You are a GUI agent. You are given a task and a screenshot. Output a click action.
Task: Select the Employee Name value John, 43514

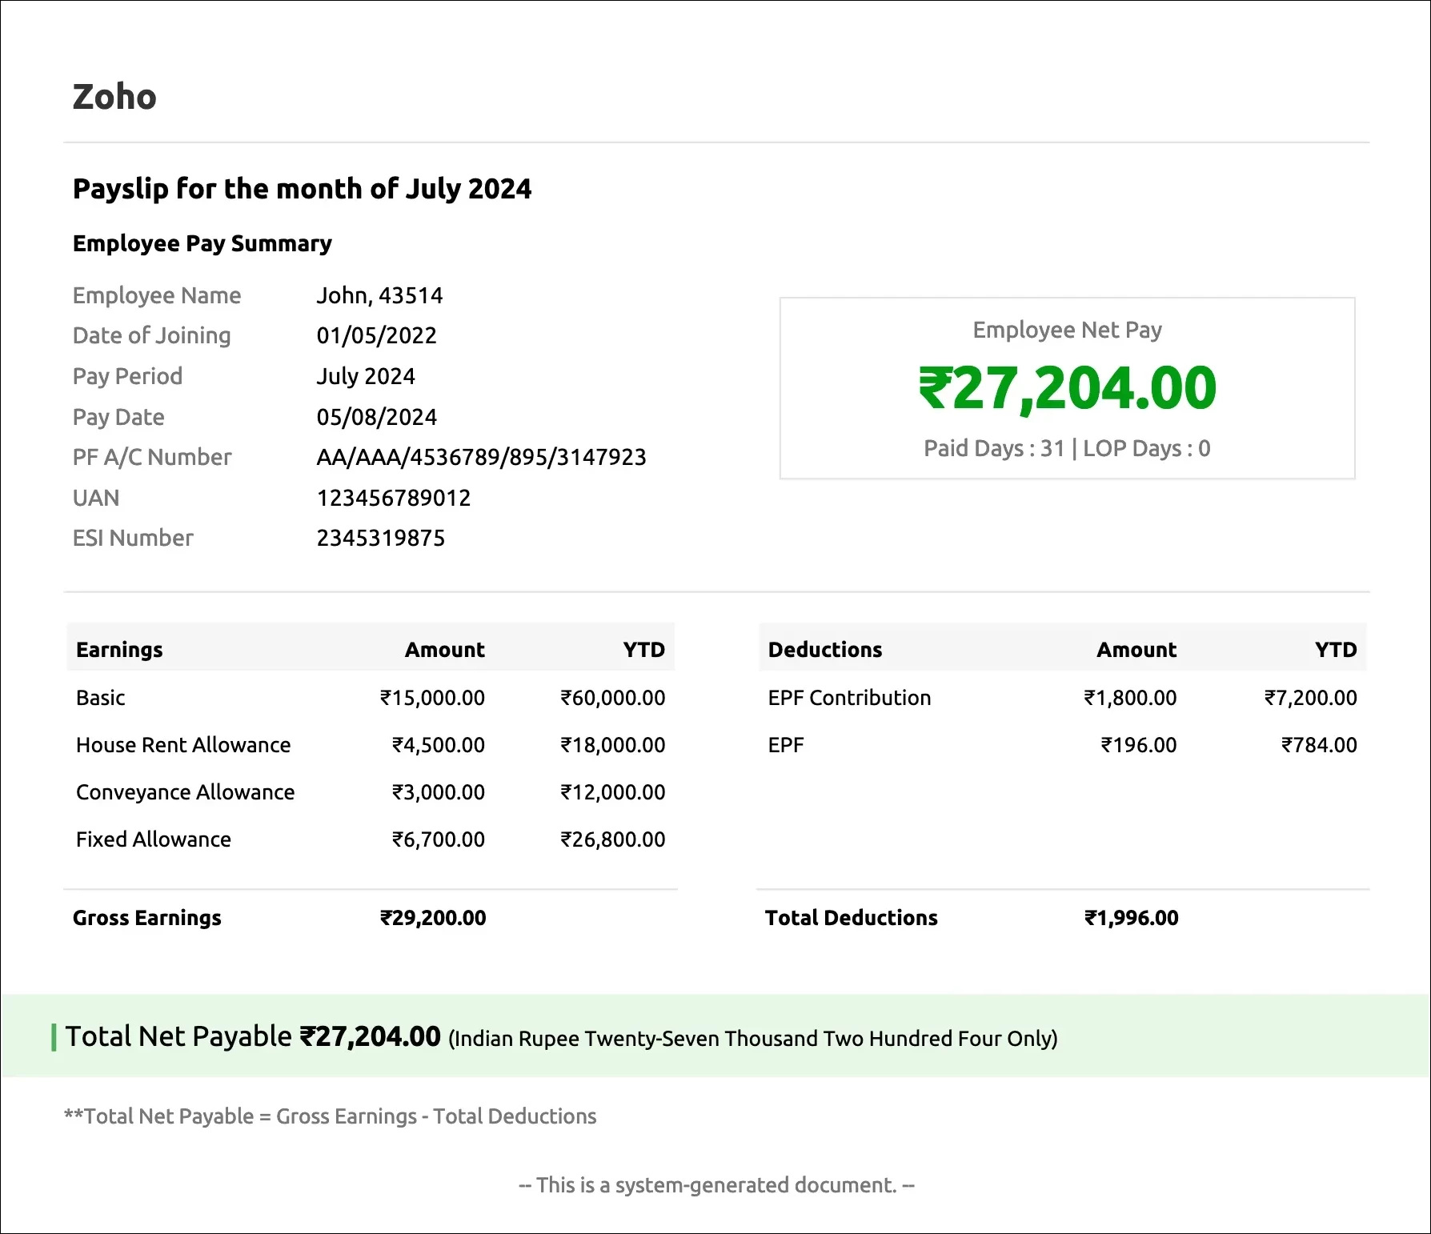(x=379, y=295)
